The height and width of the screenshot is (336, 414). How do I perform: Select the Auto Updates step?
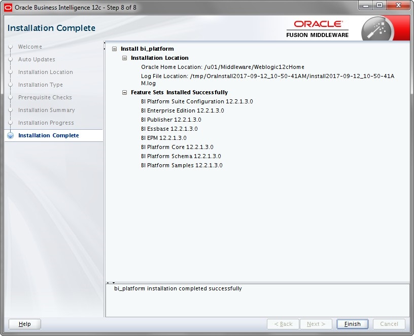click(x=37, y=59)
